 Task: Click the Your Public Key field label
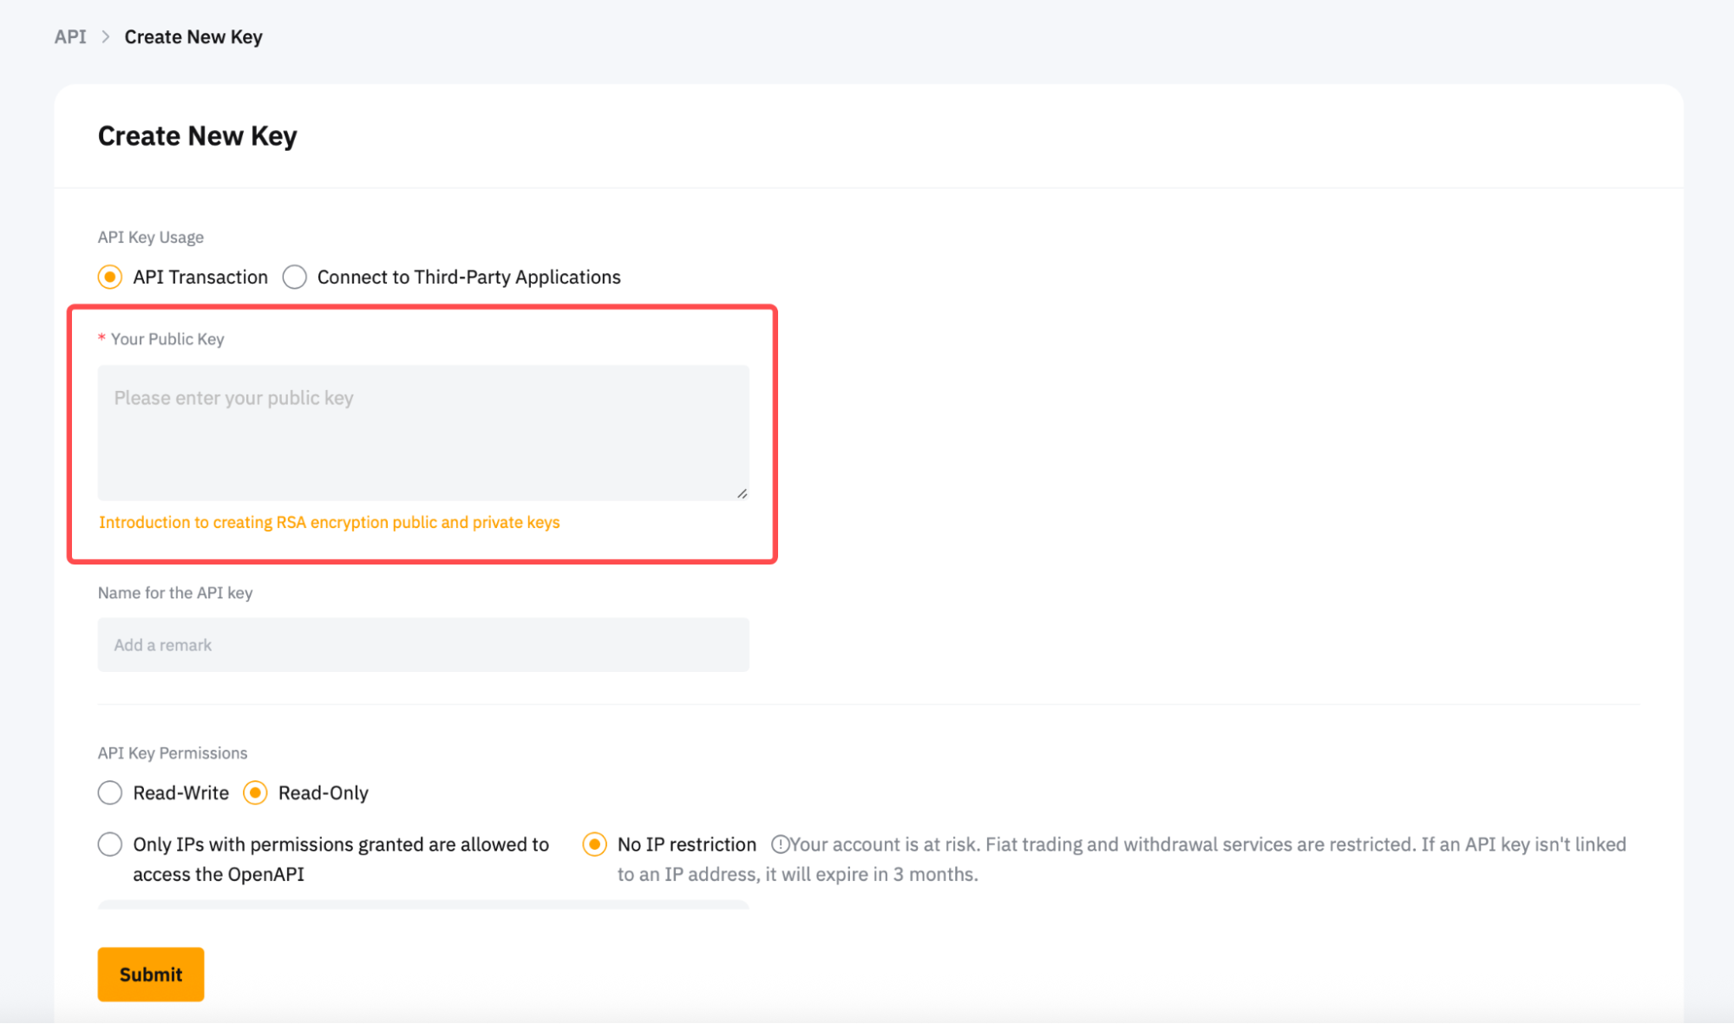tap(167, 339)
